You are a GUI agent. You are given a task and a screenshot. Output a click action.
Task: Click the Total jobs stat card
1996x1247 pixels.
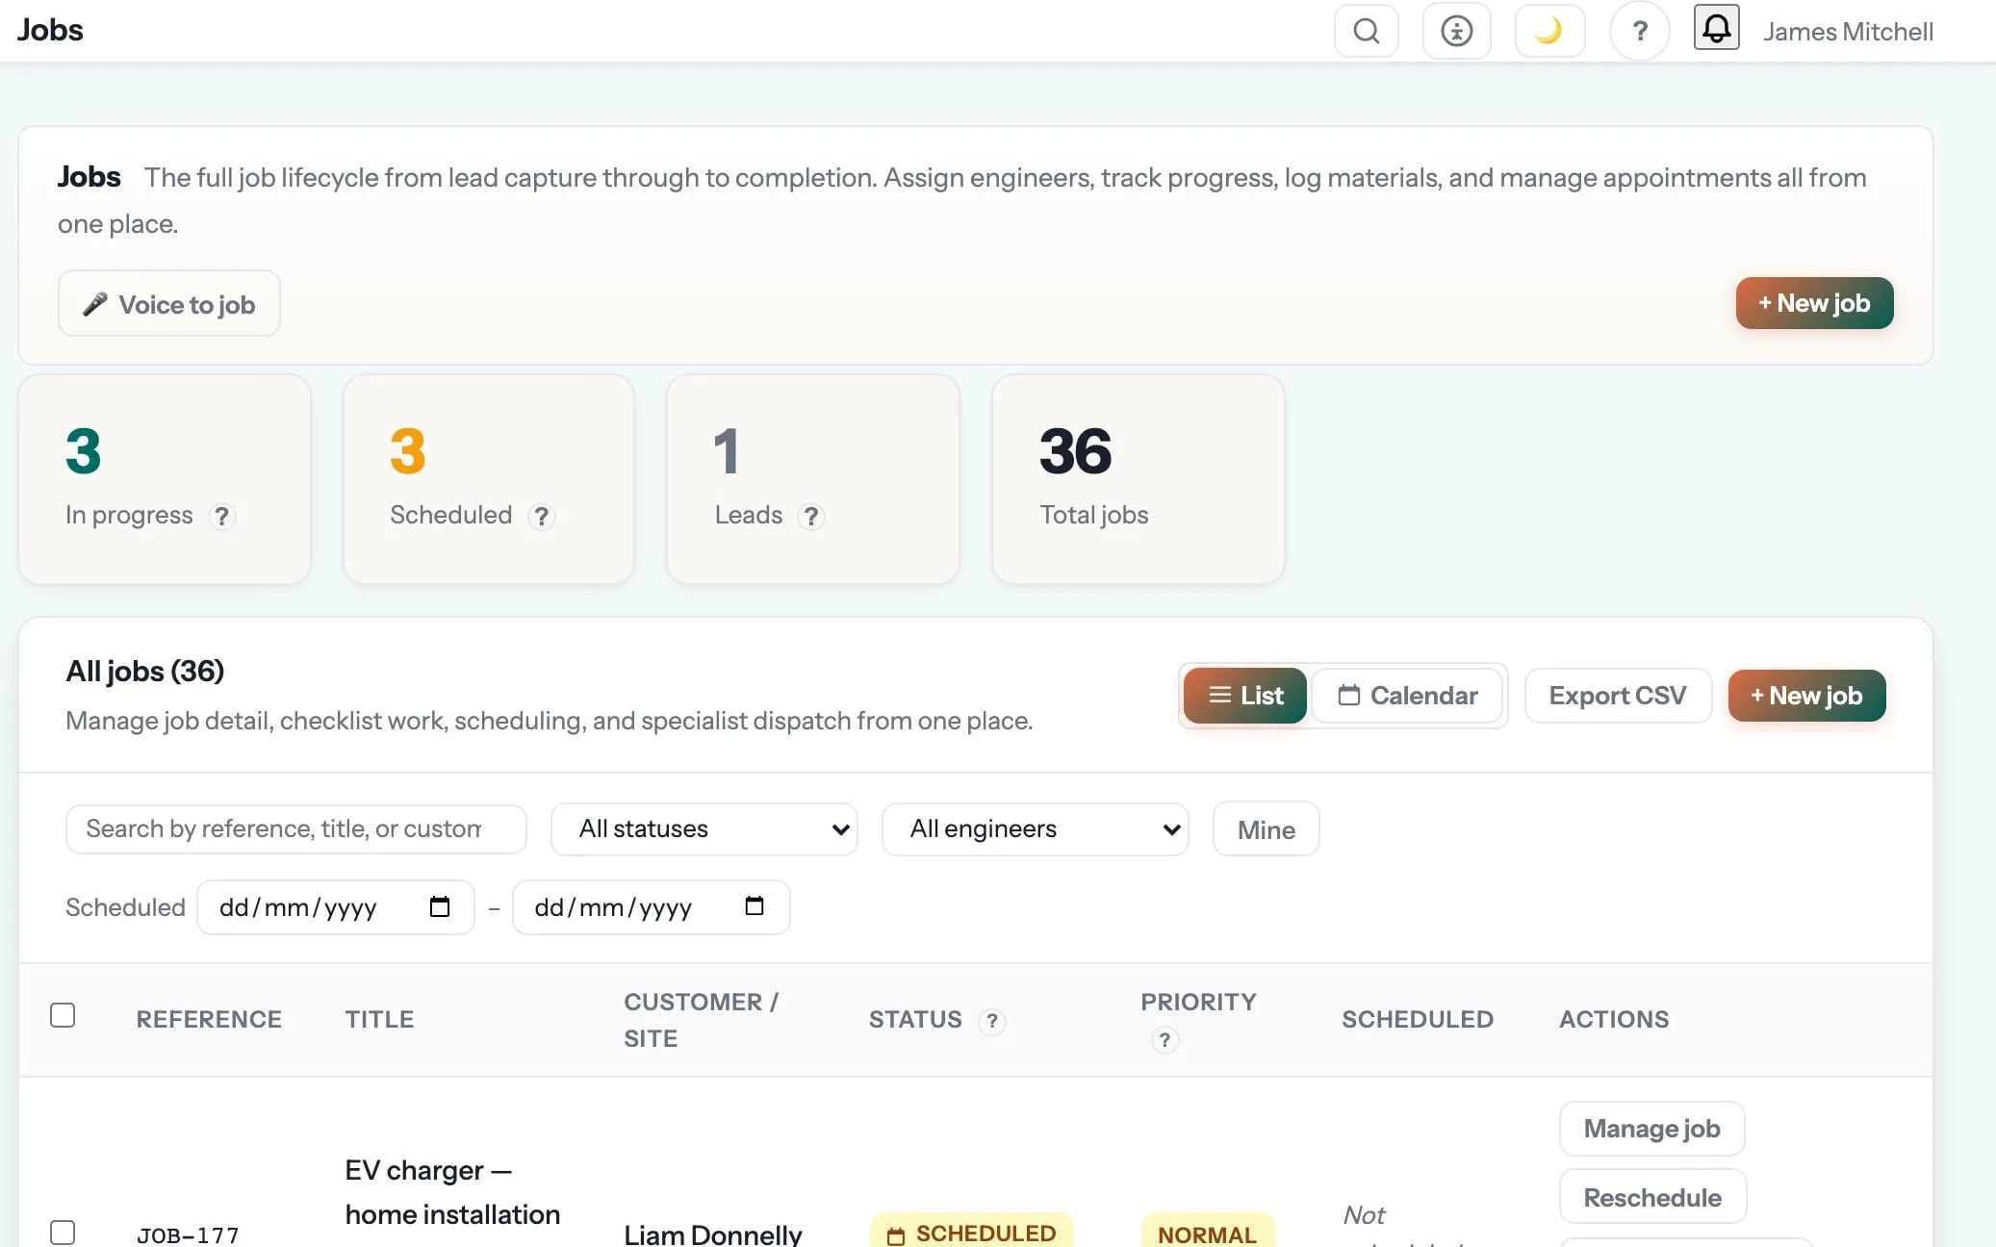coord(1139,479)
